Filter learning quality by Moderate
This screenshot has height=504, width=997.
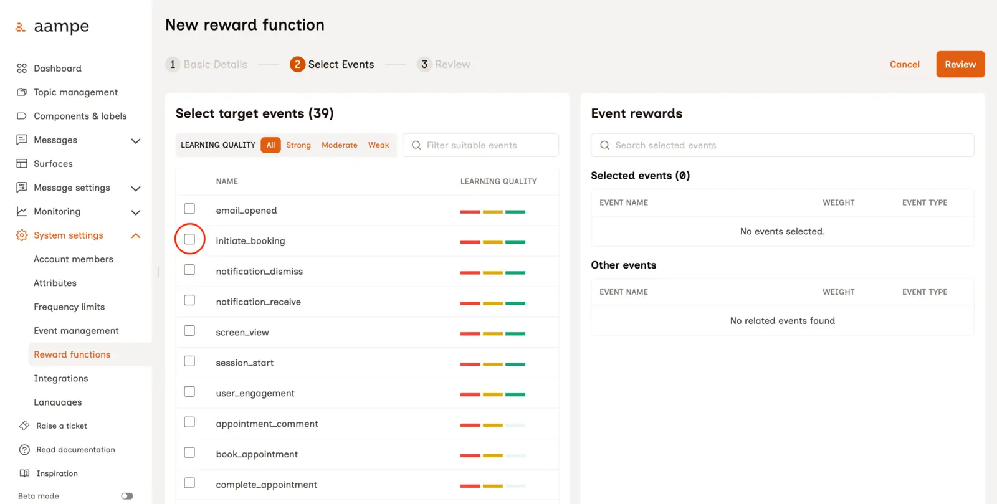pos(340,145)
